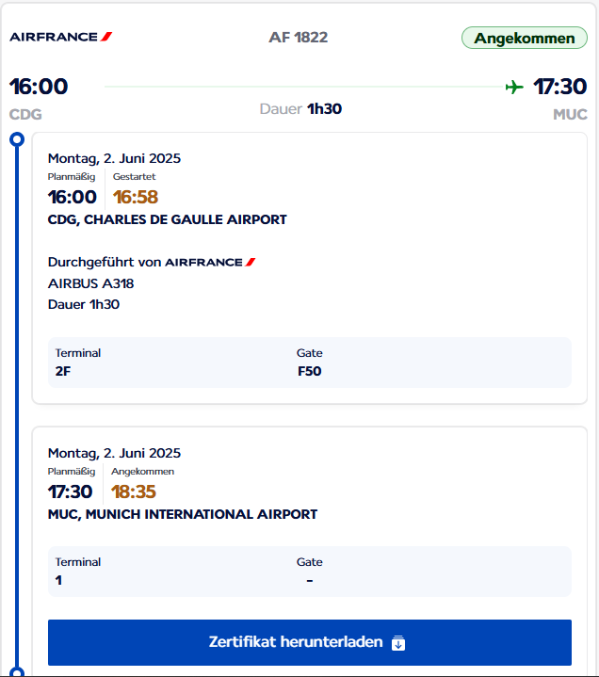Click Zertifikat herunterladen button
599x677 pixels.
310,642
